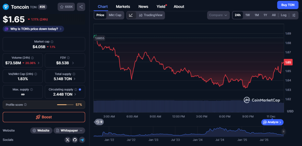Click info icon beside Vol/Mkt Cap (24h)
The image size is (302, 146).
35,74
